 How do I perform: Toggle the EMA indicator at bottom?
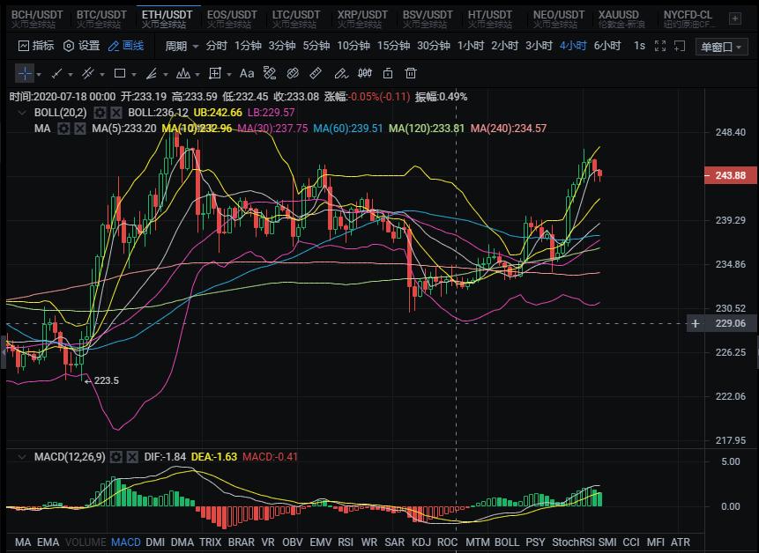[x=48, y=542]
